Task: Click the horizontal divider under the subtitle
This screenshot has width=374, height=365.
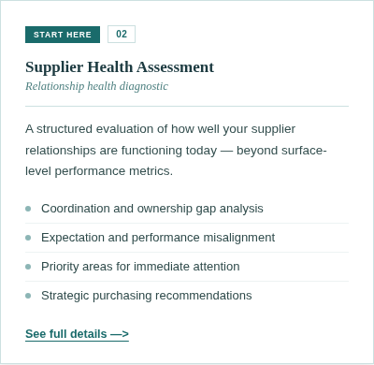Action: pos(187,106)
